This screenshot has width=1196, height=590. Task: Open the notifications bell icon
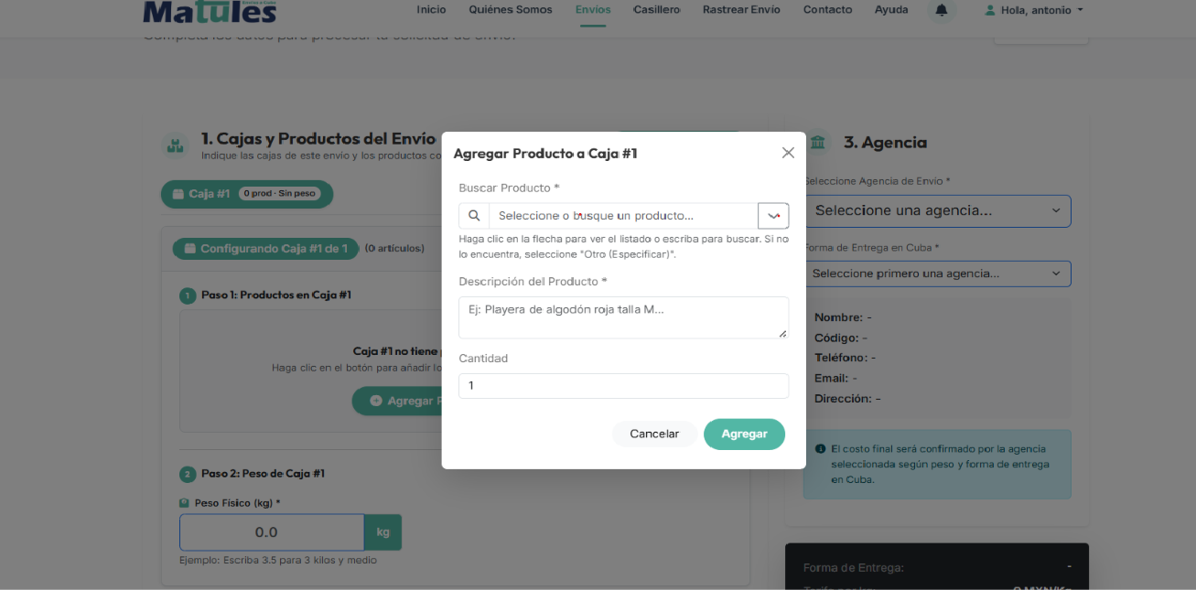pos(941,10)
